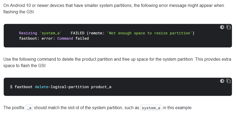
Task: Click the product_a argument in command
Action: click(x=101, y=87)
